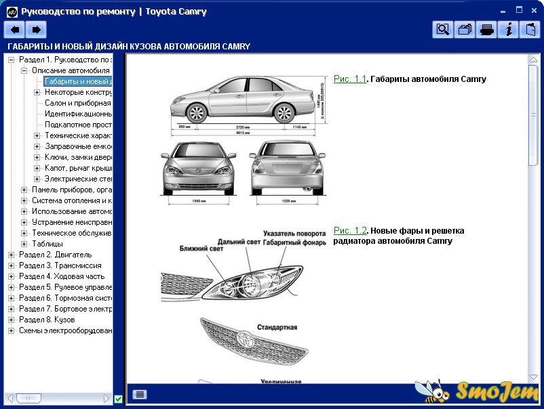Viewport: 544px width, 409px height.
Task: Expand the 'Некоторые констру...' node
Action: click(x=37, y=93)
